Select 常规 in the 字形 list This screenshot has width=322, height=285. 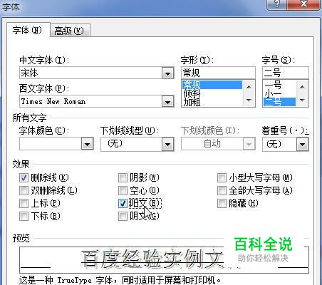pos(212,85)
